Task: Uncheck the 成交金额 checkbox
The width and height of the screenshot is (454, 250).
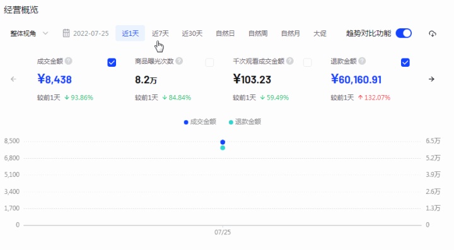Action: [112, 62]
